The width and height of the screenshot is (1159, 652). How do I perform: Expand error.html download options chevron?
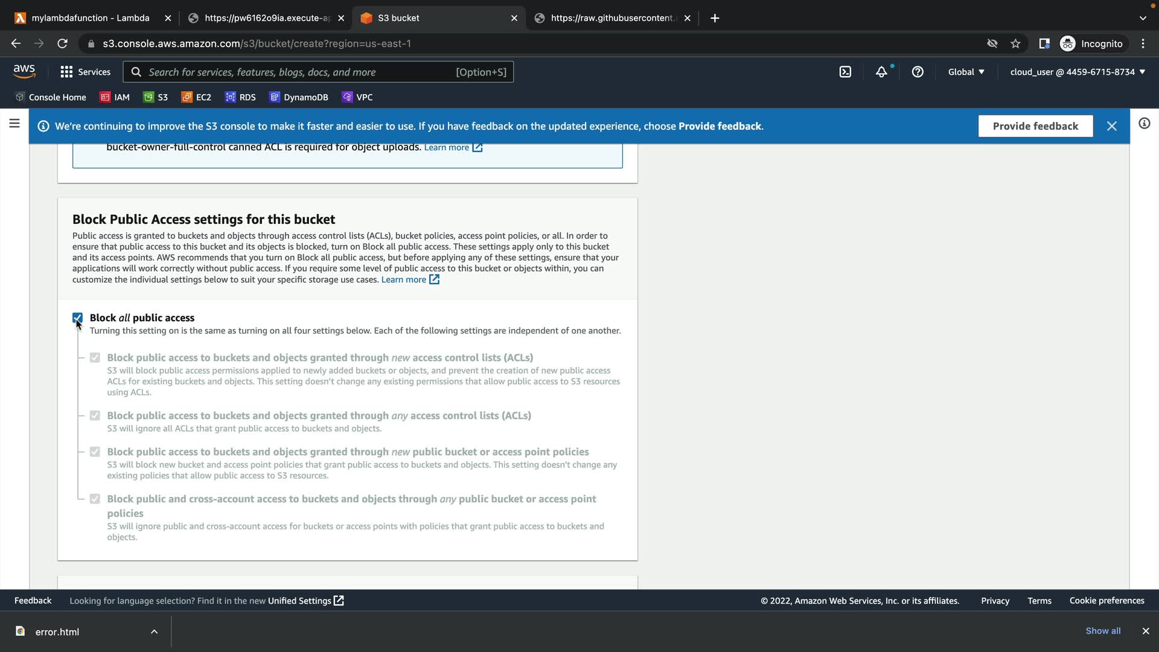[154, 631]
